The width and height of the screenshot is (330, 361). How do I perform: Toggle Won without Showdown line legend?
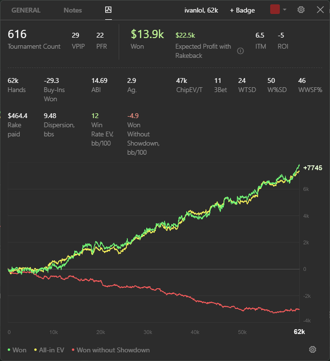(111, 350)
